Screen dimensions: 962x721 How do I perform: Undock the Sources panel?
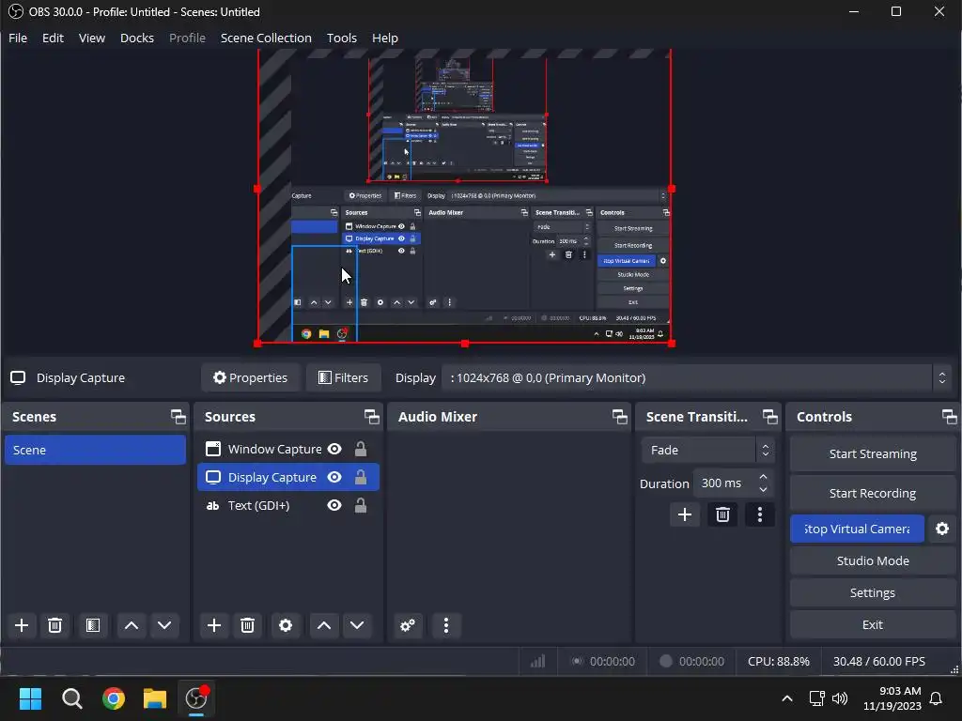(x=372, y=417)
